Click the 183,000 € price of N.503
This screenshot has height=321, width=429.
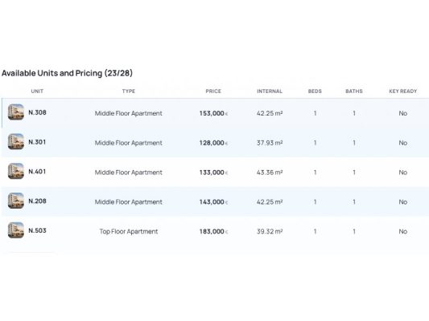pyautogui.click(x=213, y=232)
